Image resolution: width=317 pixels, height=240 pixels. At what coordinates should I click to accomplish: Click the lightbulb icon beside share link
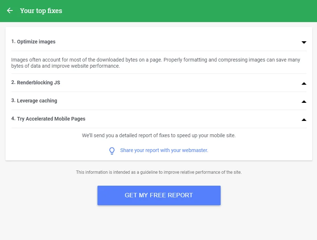click(112, 151)
